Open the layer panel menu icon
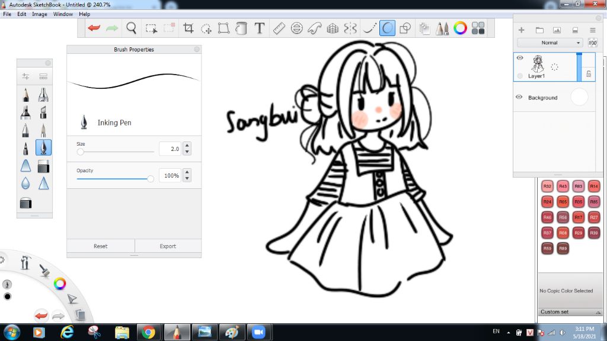This screenshot has width=607, height=341. point(593,30)
